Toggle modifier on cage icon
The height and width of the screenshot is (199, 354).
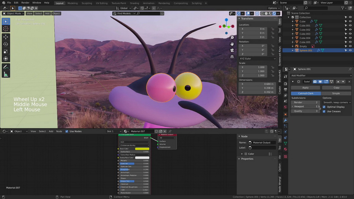(332, 82)
